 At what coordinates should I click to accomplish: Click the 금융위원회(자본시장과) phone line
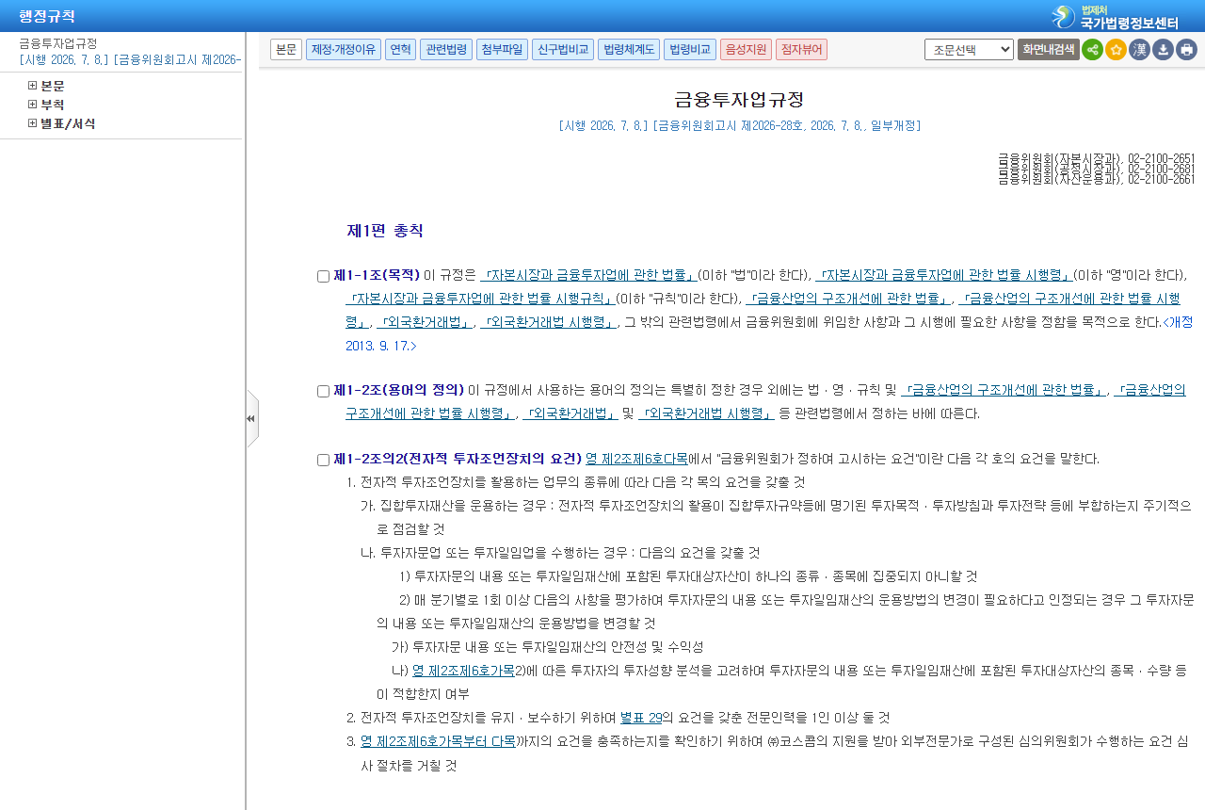(x=1097, y=157)
